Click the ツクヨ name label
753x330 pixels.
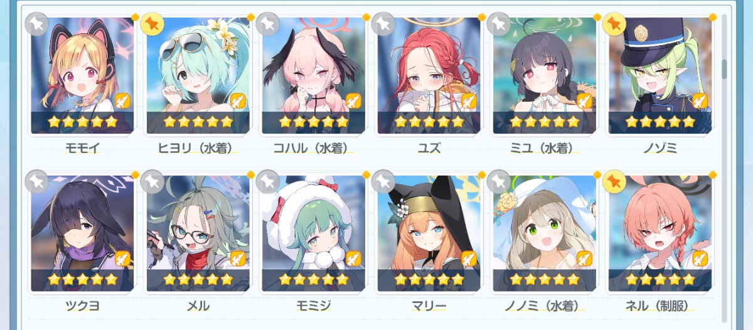click(x=83, y=306)
